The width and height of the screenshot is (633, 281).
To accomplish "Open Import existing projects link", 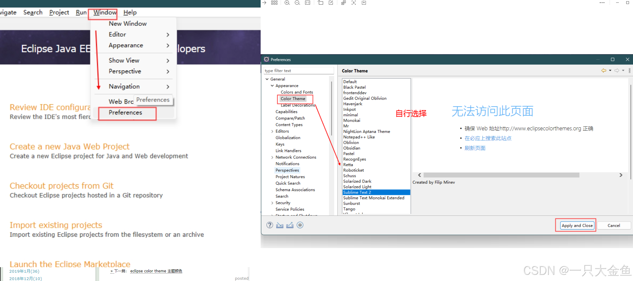I will click(56, 225).
